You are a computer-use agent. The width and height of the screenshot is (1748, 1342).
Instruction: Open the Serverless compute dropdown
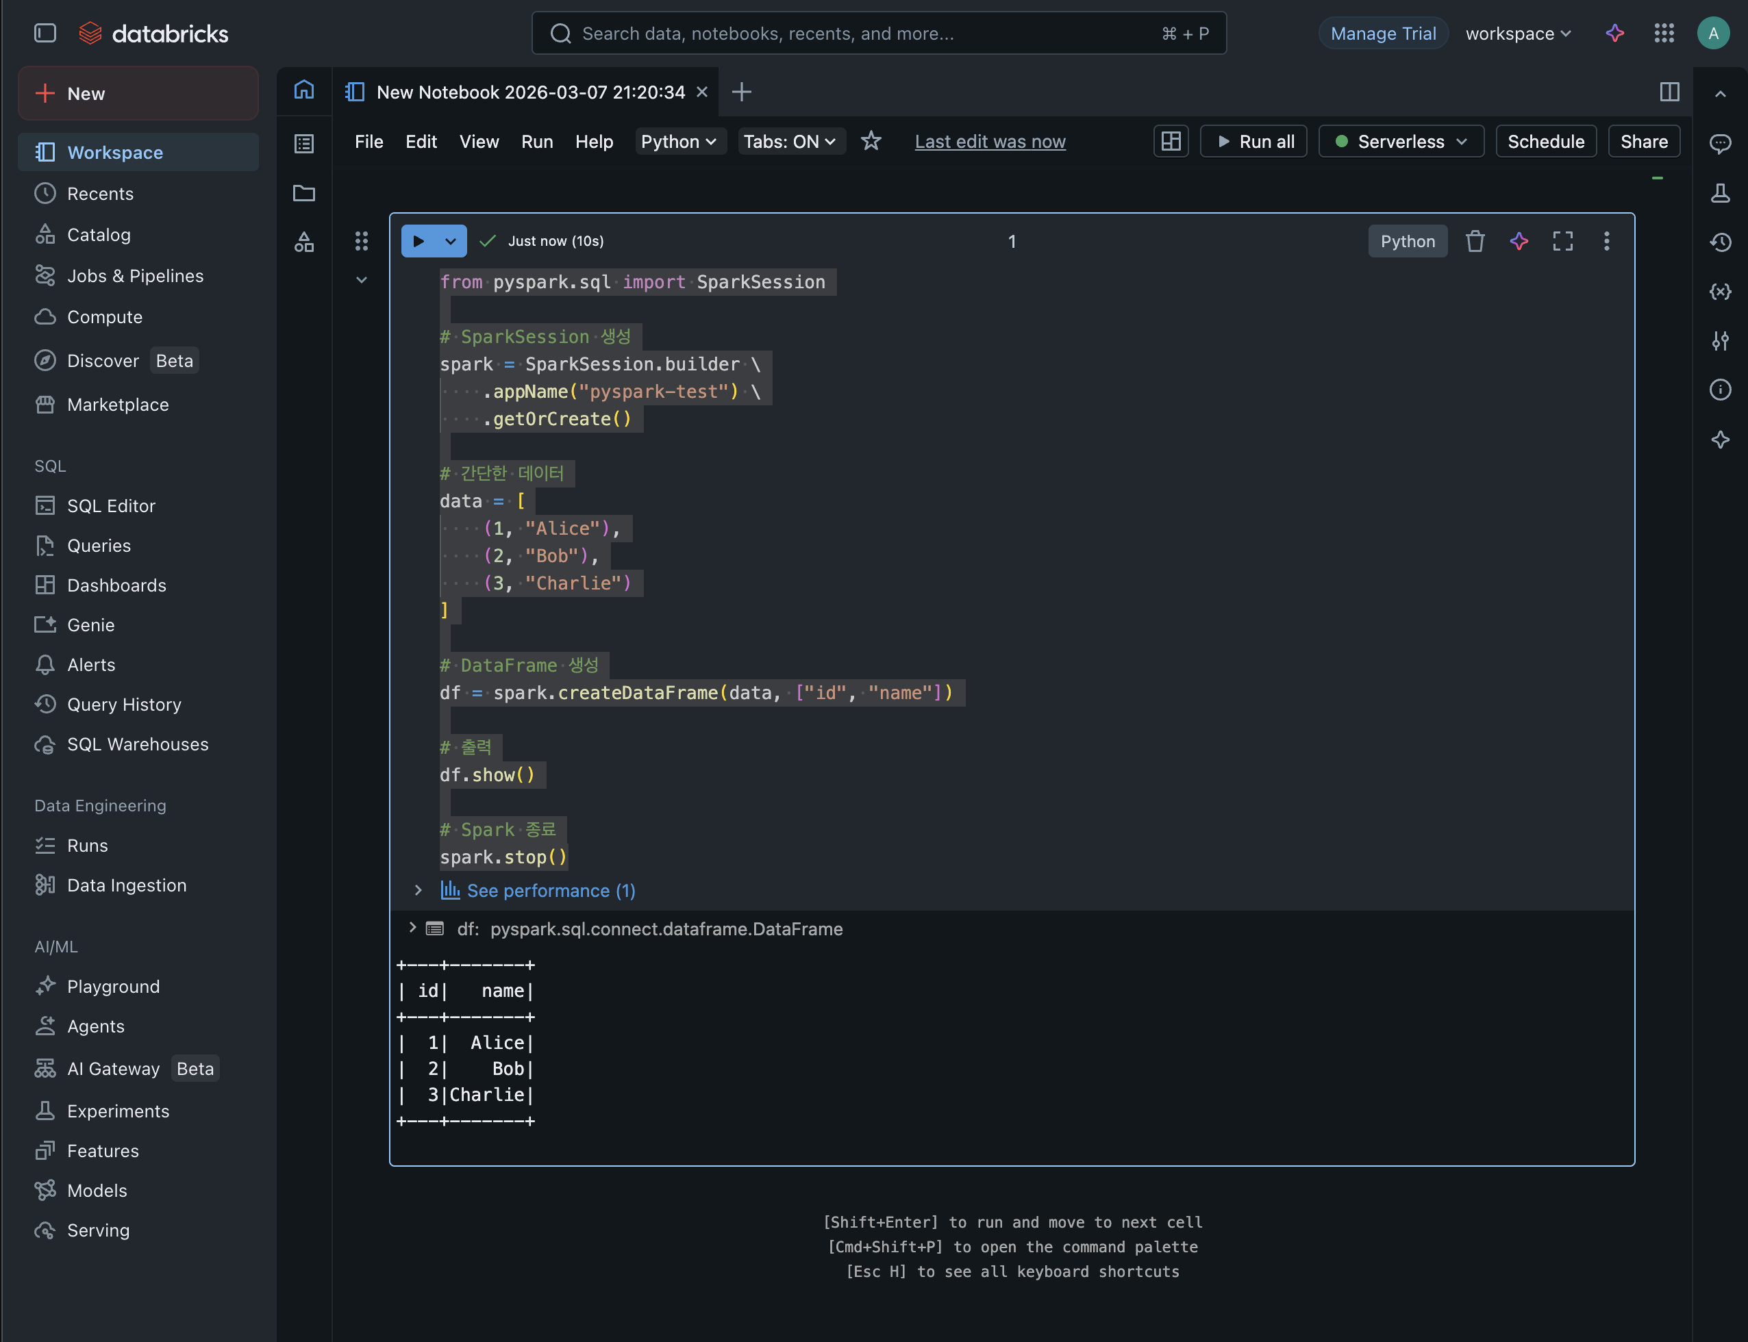1401,141
